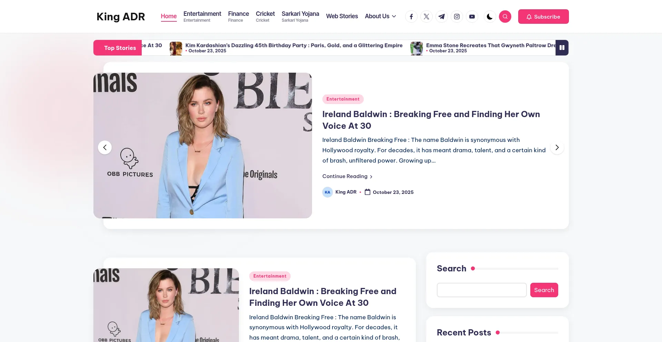Open the Facebook social icon
Screen dimensions: 662x342
(411, 17)
